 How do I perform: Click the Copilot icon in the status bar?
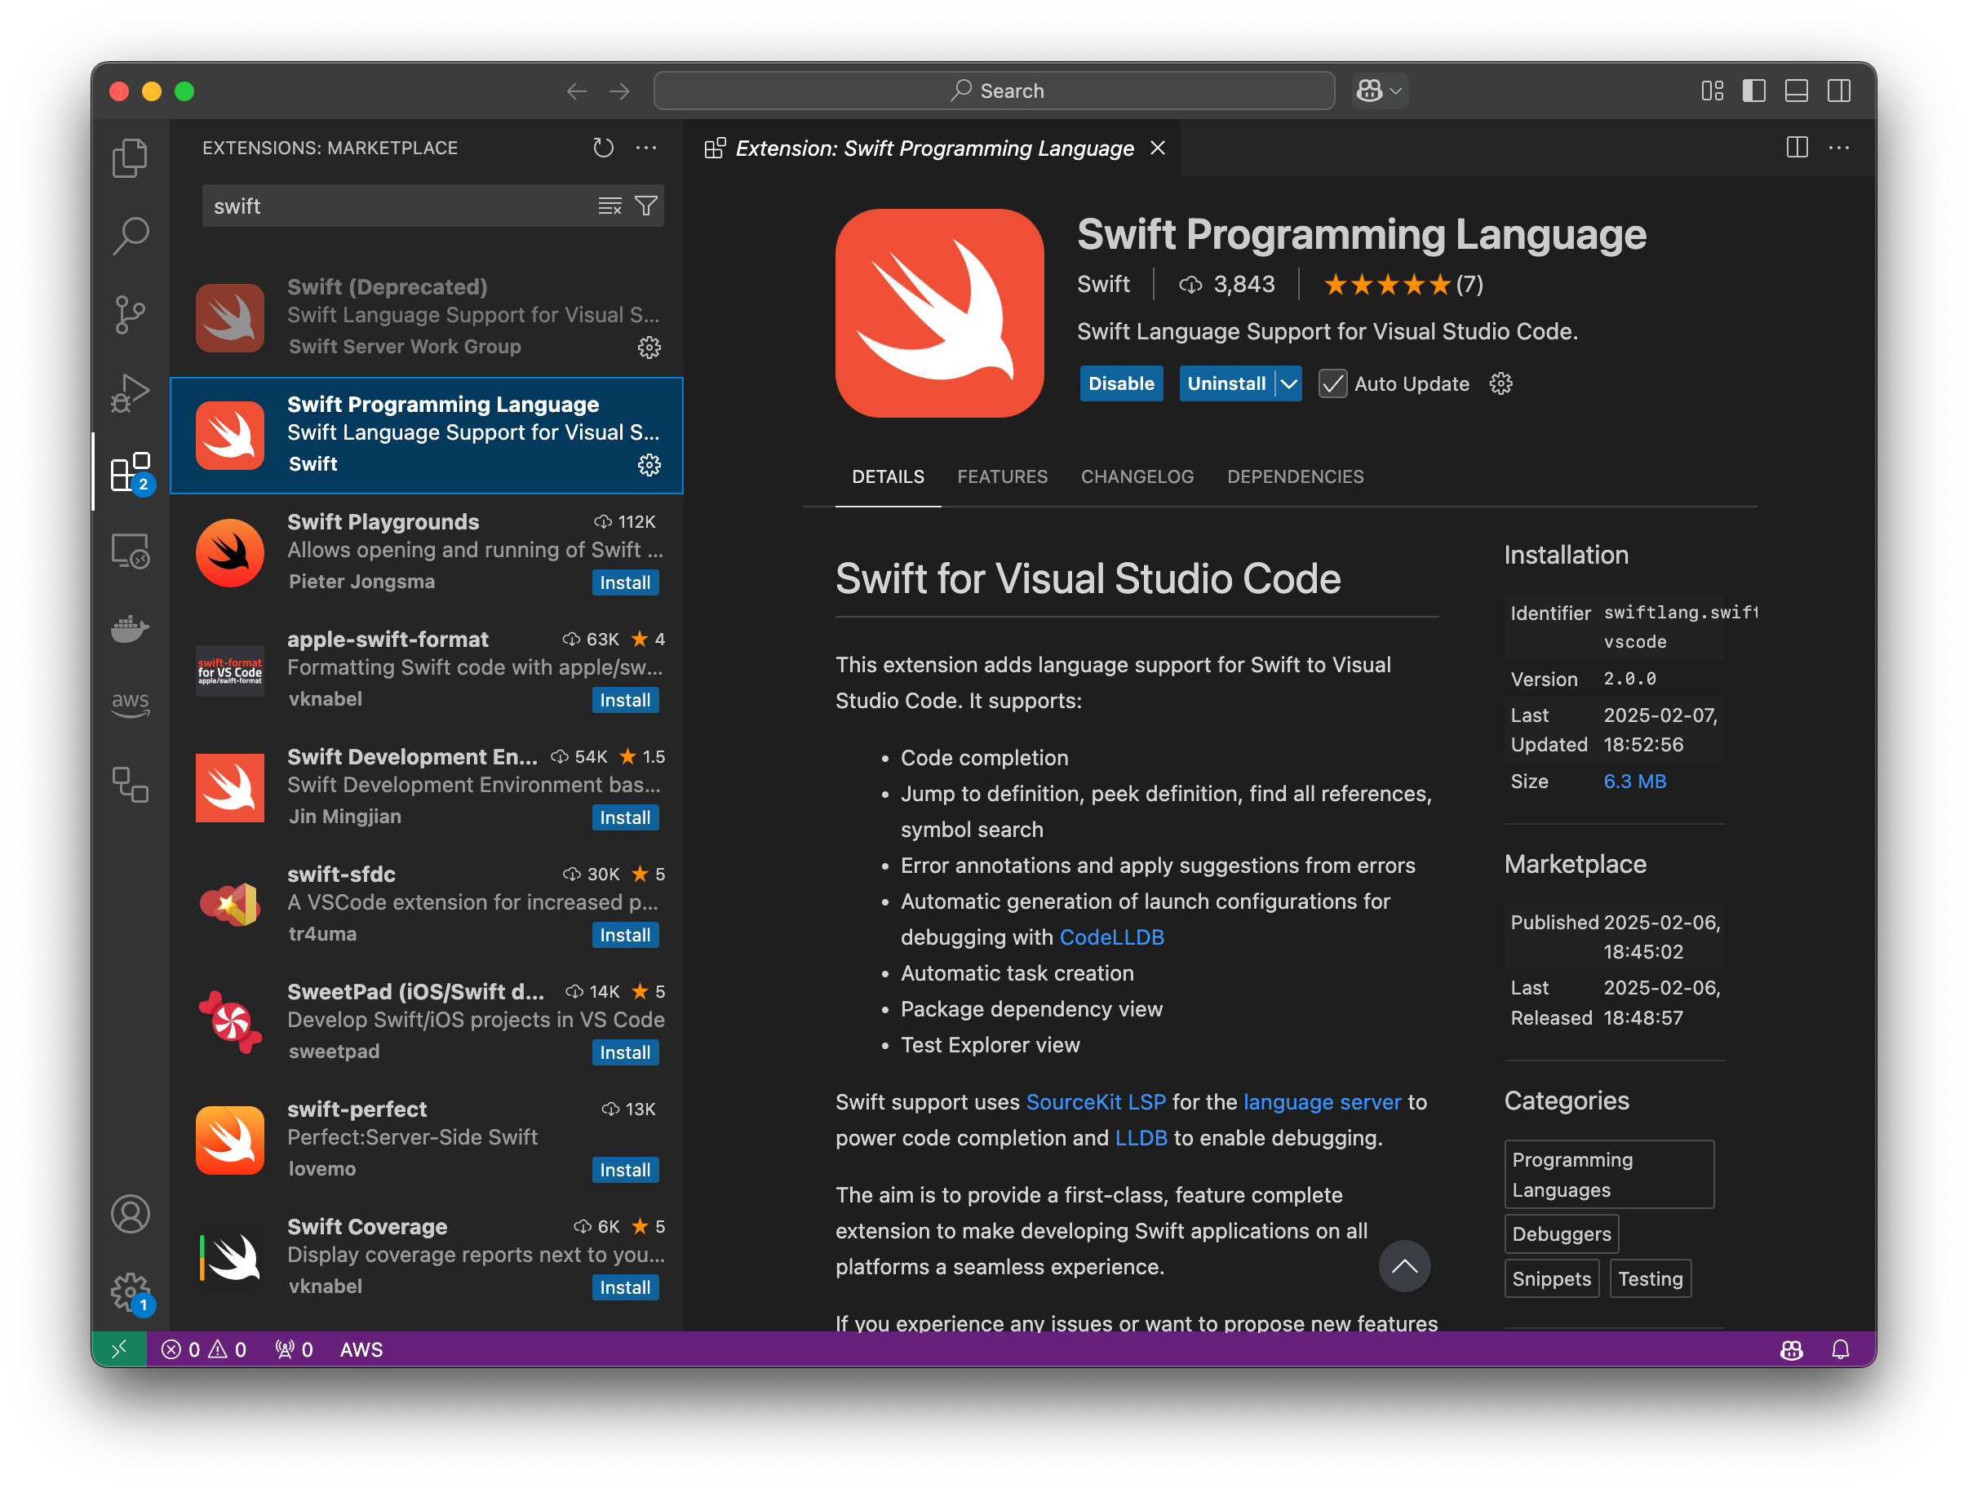1792,1349
